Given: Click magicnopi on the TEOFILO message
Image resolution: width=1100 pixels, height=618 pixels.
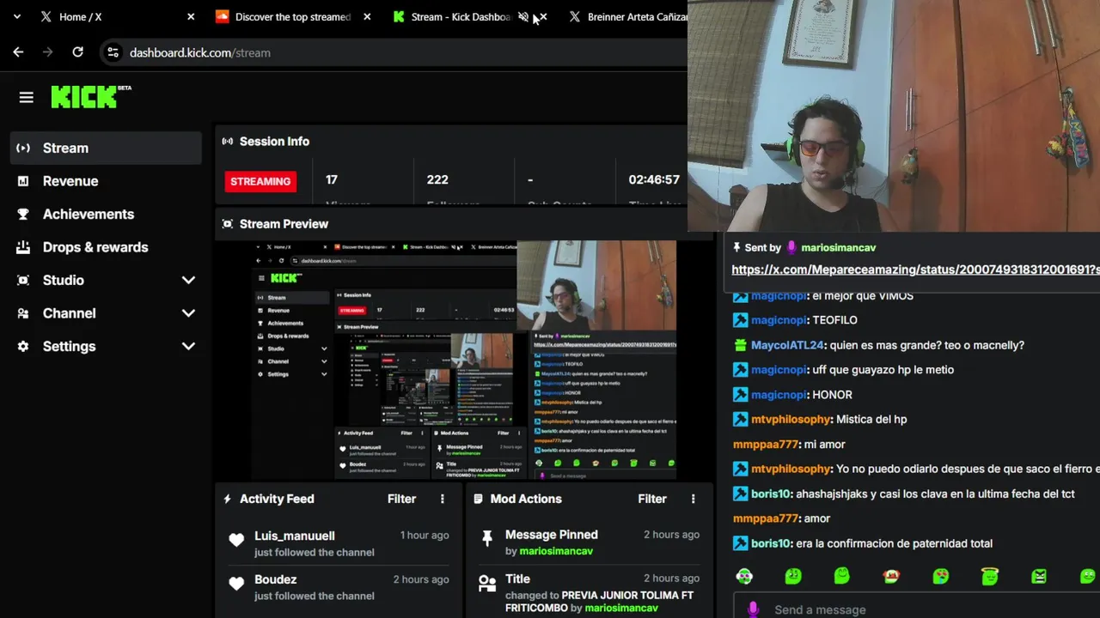Looking at the screenshot, I should click(x=779, y=320).
